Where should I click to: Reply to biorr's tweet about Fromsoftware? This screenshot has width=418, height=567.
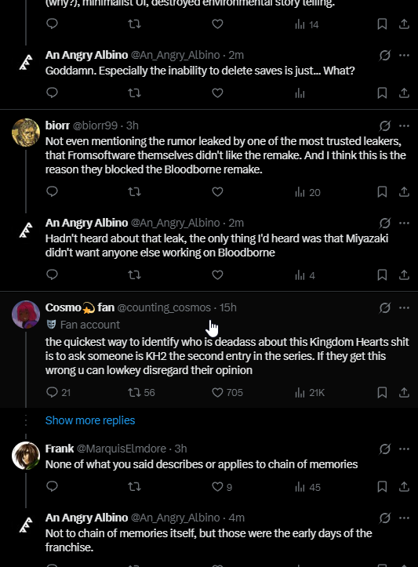point(52,191)
